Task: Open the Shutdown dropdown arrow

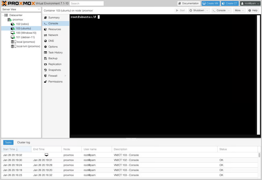Action: pos(207,10)
